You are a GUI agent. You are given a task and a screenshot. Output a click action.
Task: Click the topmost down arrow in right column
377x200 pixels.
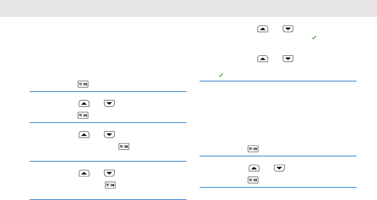[288, 29]
